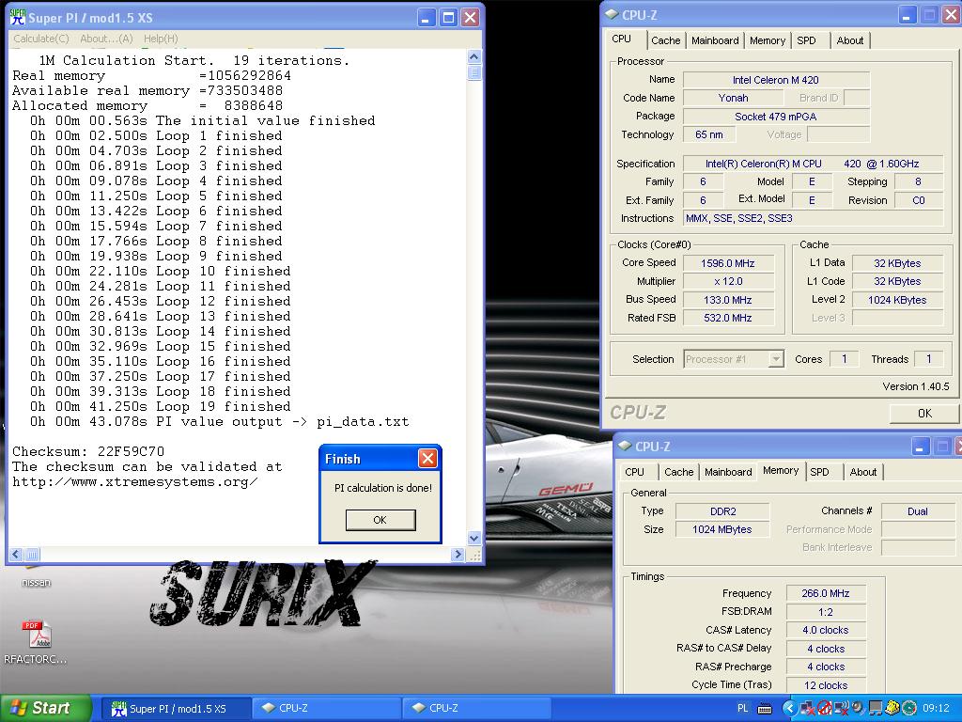Open the Calculate(C) menu in Super PI
Screen dimensions: 962x722
pos(41,39)
